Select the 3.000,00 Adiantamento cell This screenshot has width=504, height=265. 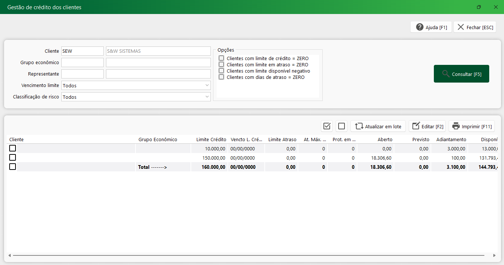point(449,149)
